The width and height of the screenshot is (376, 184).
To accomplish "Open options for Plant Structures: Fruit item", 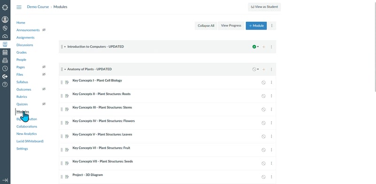I will pyautogui.click(x=272, y=150).
